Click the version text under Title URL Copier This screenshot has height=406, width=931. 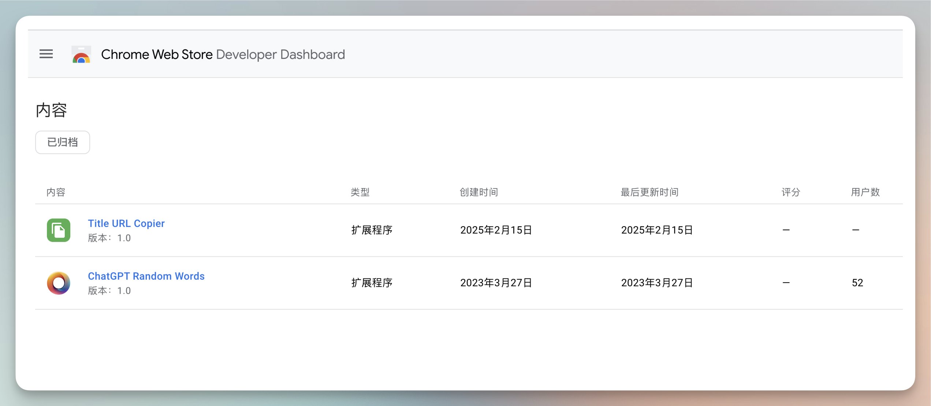[x=109, y=238]
